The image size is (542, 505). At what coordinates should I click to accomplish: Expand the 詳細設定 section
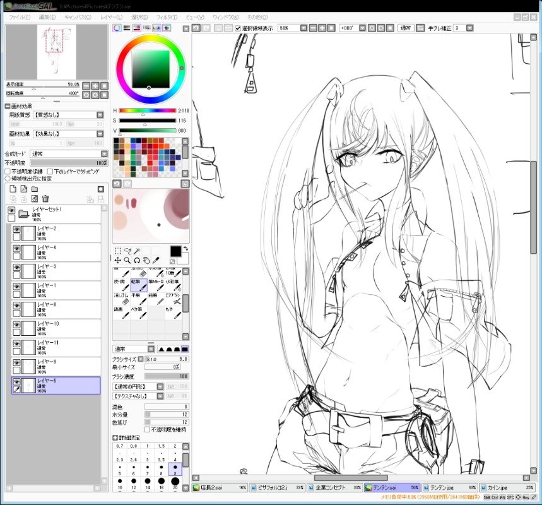click(115, 438)
